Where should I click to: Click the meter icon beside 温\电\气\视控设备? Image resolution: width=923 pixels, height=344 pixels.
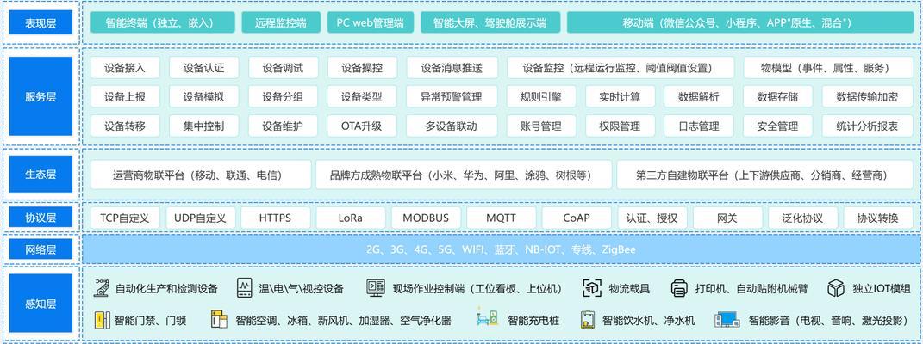(244, 287)
